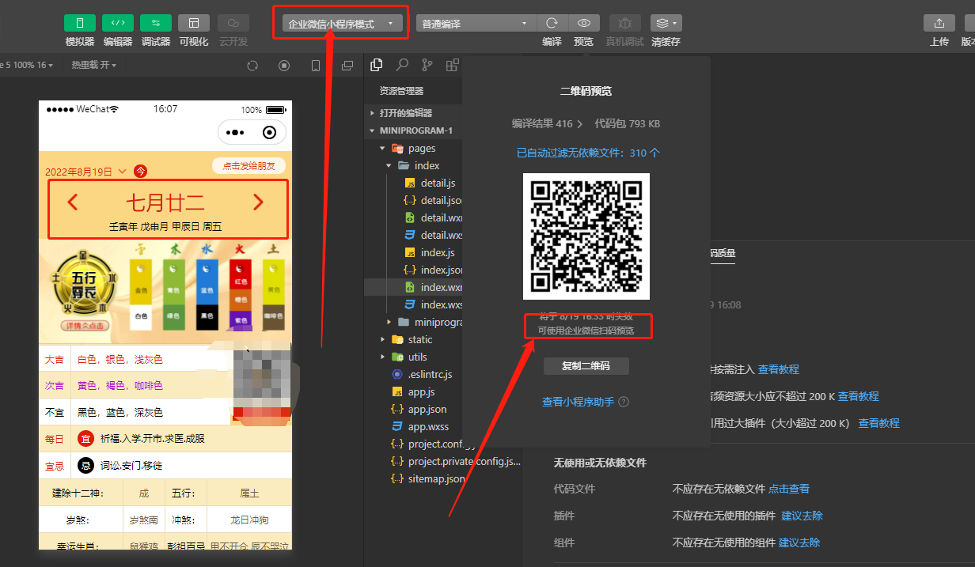975x567 pixels.
Task: Open detail.js in the file tree
Action: point(414,183)
